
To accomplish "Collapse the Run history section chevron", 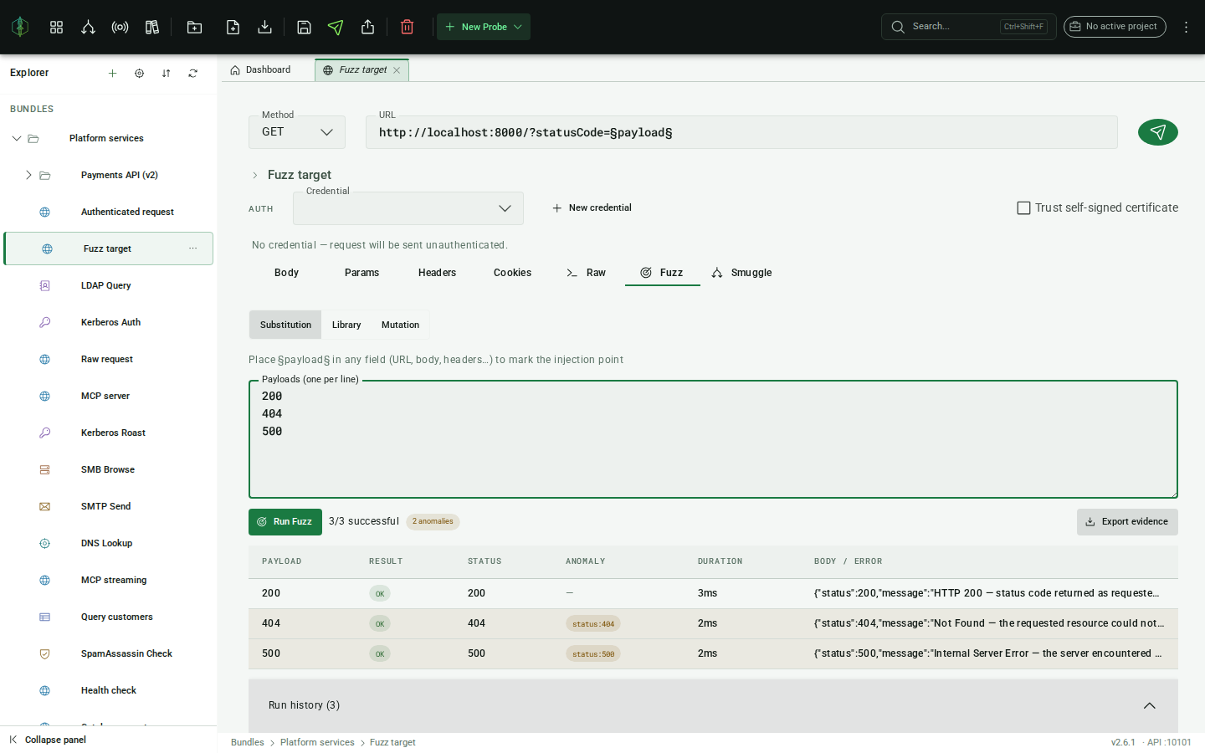I will click(1150, 705).
